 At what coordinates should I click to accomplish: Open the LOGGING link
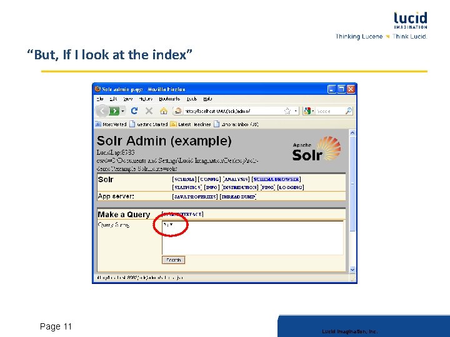(291, 187)
